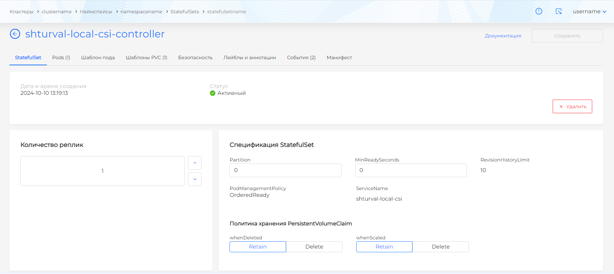Go to StatefulSets in the breadcrumb
This screenshot has width=614, height=274.
(x=185, y=12)
